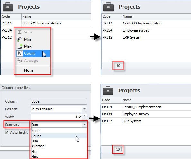Toggle the AutoHeight checkbox

click(7, 132)
